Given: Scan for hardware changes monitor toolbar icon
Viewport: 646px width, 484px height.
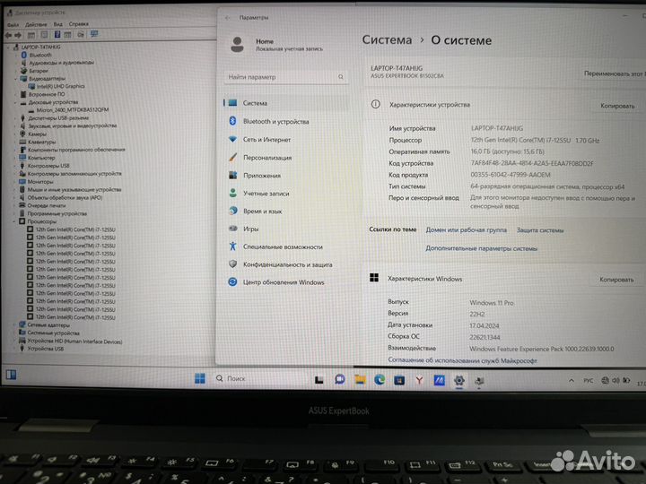Looking at the screenshot, I should pyautogui.click(x=94, y=34).
